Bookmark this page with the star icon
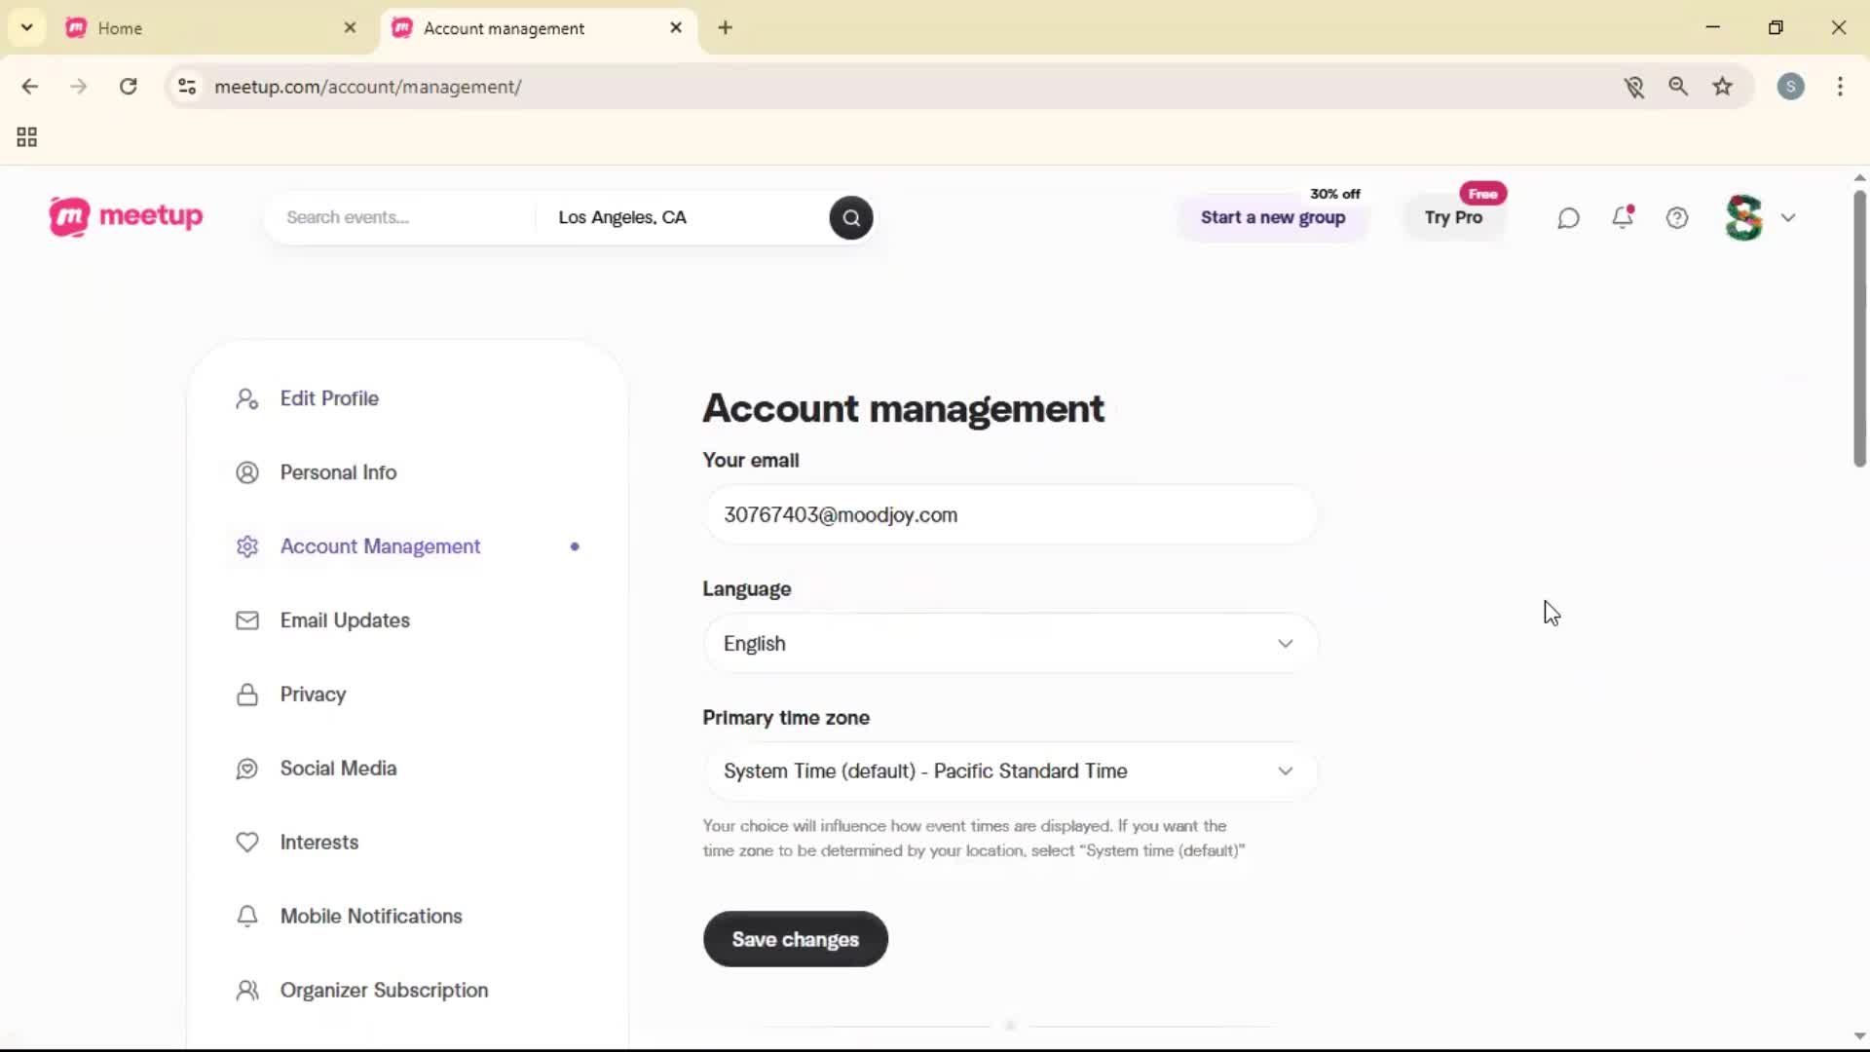This screenshot has width=1870, height=1052. [1724, 87]
